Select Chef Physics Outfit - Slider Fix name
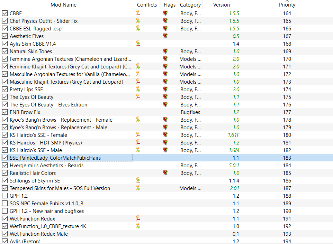Screen dimensions: 333x244 [44, 21]
